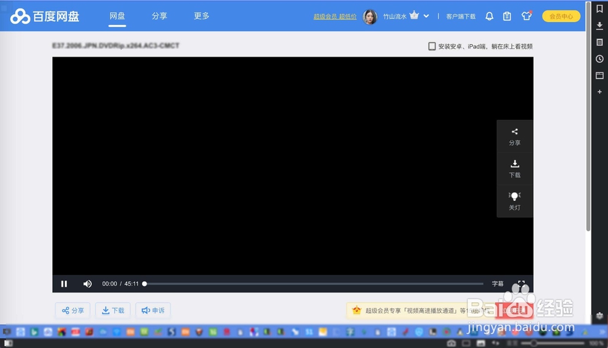
Task: Click the user avatar picture
Action: 370,16
